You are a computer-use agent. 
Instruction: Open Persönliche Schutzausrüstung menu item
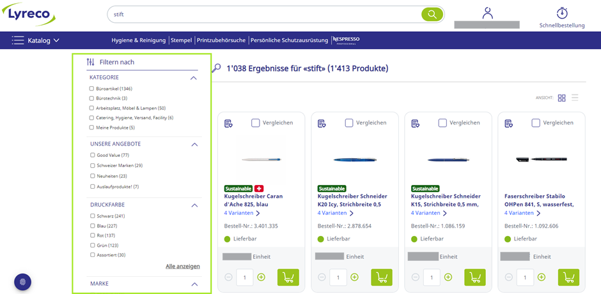290,40
